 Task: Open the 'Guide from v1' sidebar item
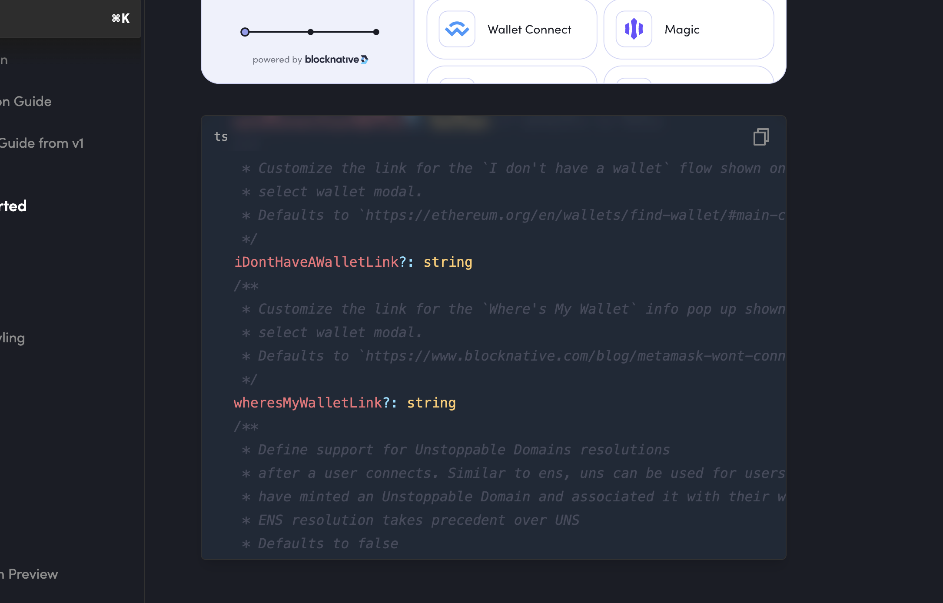[41, 143]
